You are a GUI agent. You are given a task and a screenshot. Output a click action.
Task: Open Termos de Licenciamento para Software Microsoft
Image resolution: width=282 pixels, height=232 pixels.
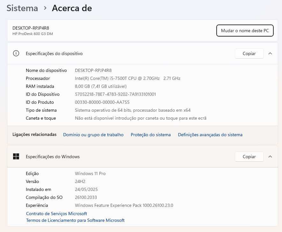point(75,220)
